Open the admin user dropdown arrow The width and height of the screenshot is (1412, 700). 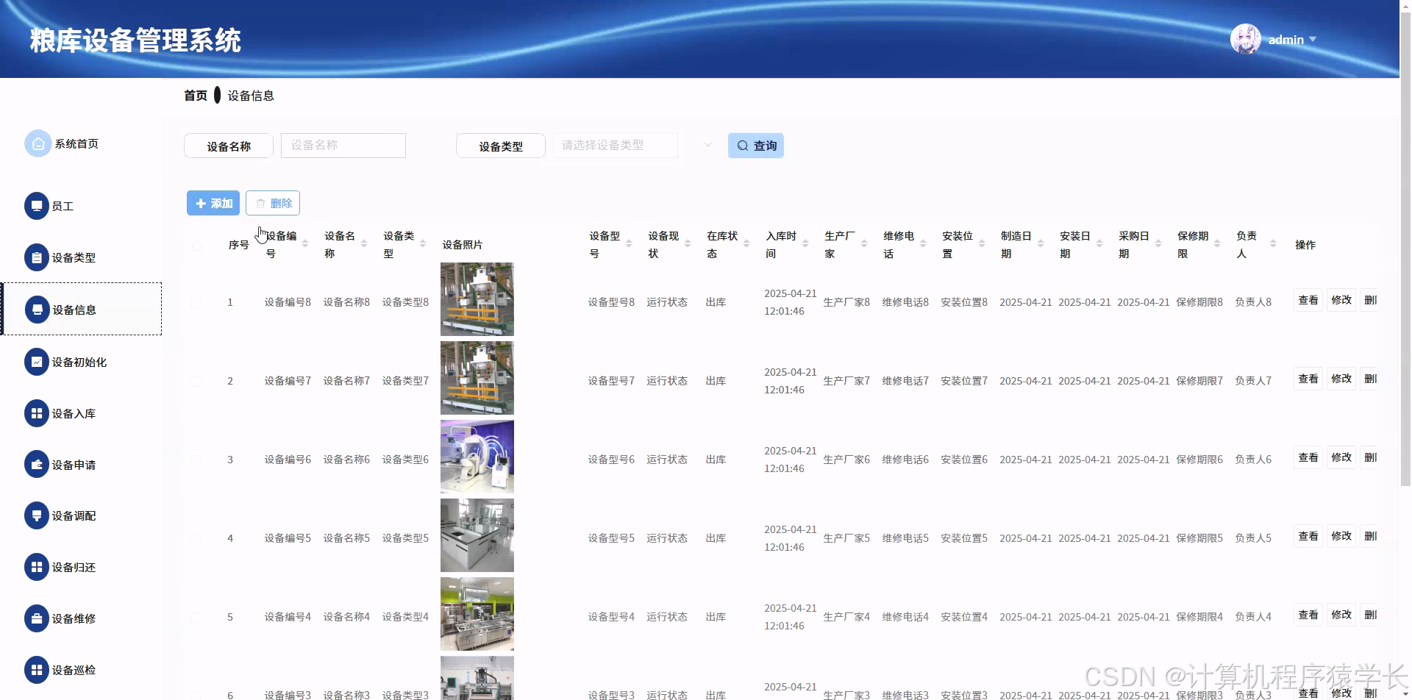click(1313, 39)
